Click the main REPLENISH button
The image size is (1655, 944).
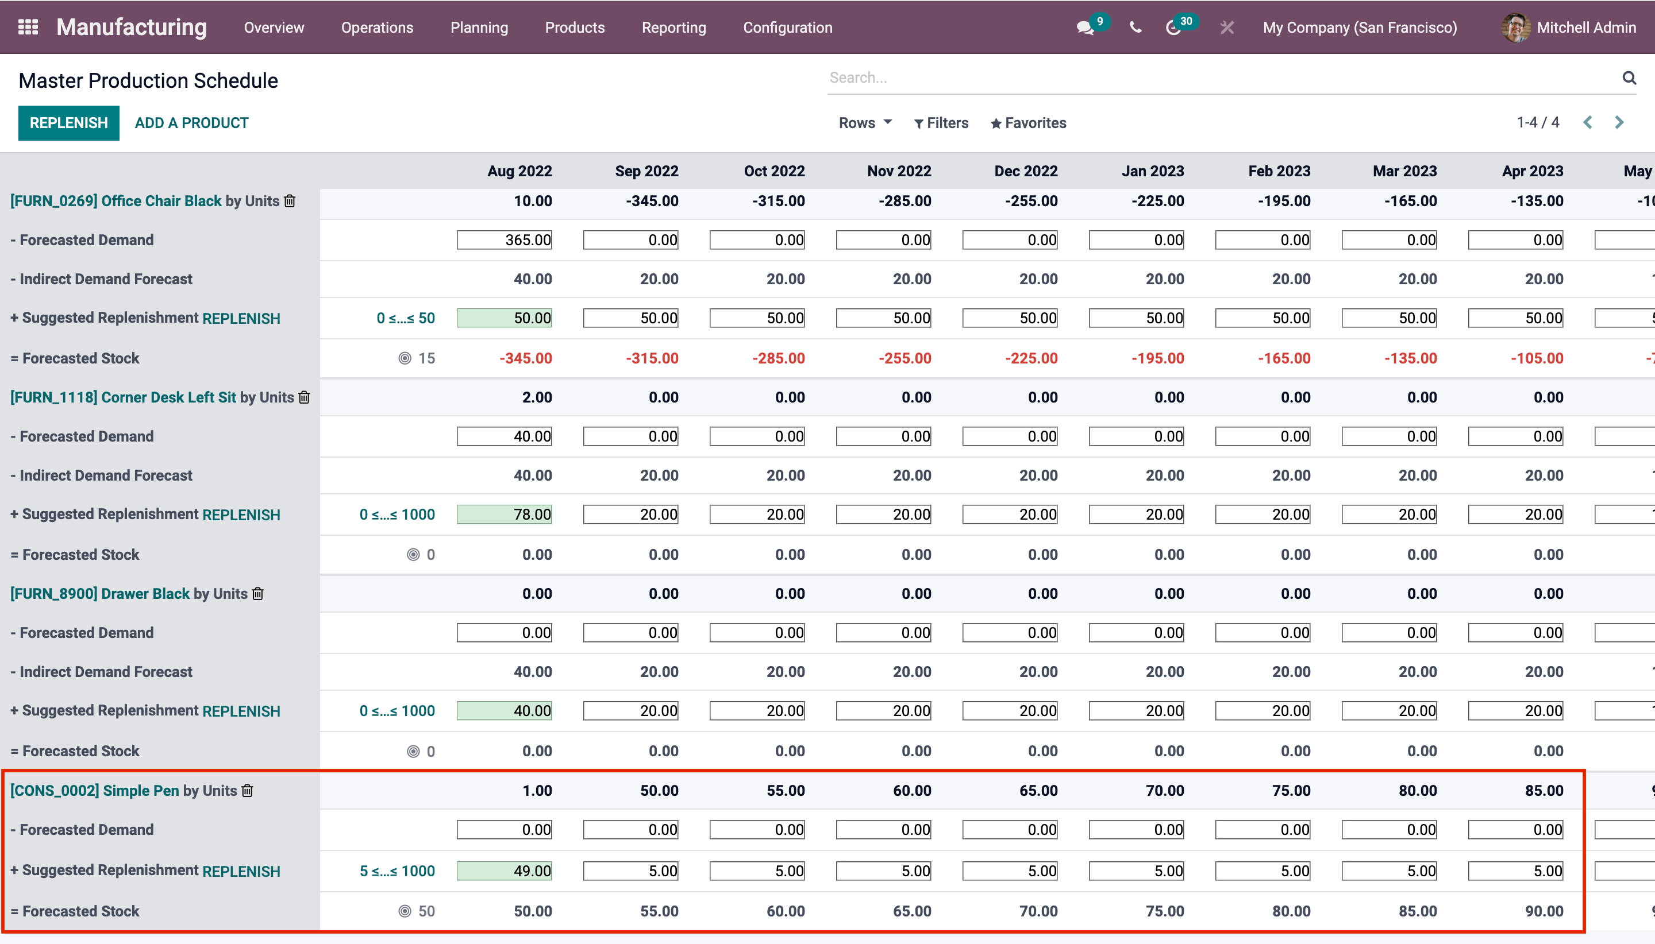click(68, 123)
